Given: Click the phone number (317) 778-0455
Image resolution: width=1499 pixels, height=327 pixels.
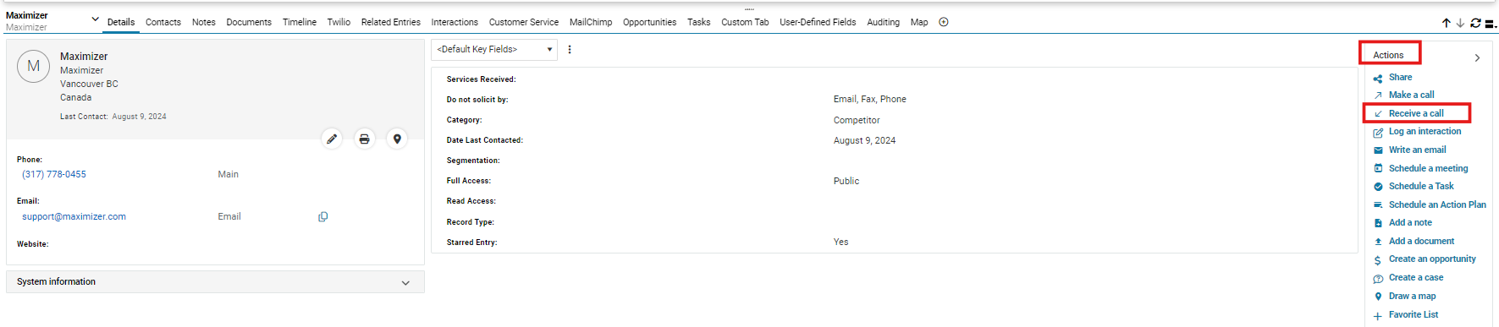Looking at the screenshot, I should [x=54, y=174].
